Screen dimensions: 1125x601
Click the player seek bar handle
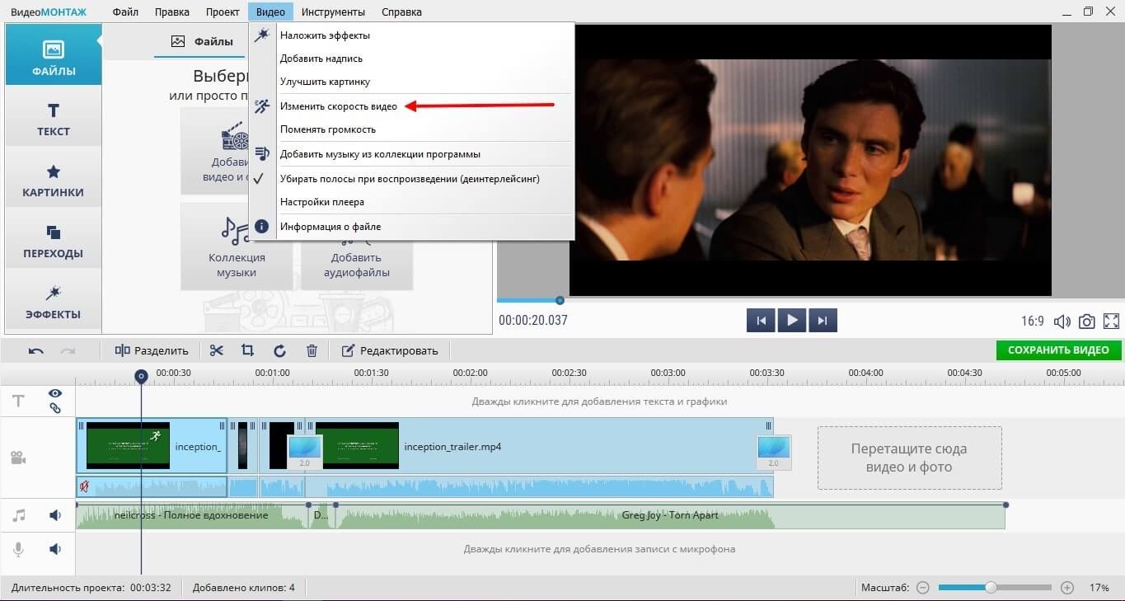tap(560, 300)
